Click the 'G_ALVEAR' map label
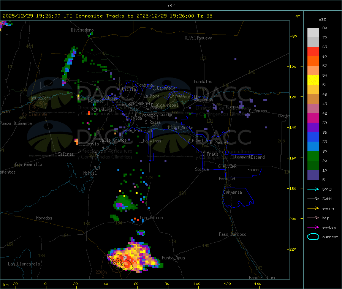342x289 pixels. pyautogui.click(x=227, y=166)
